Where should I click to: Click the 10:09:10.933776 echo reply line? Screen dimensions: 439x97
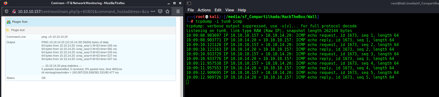pos(290,59)
